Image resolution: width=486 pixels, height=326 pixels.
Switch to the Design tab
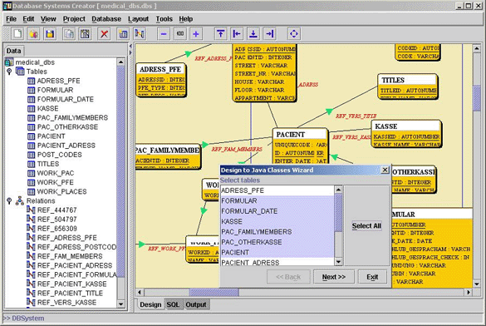pyautogui.click(x=150, y=304)
